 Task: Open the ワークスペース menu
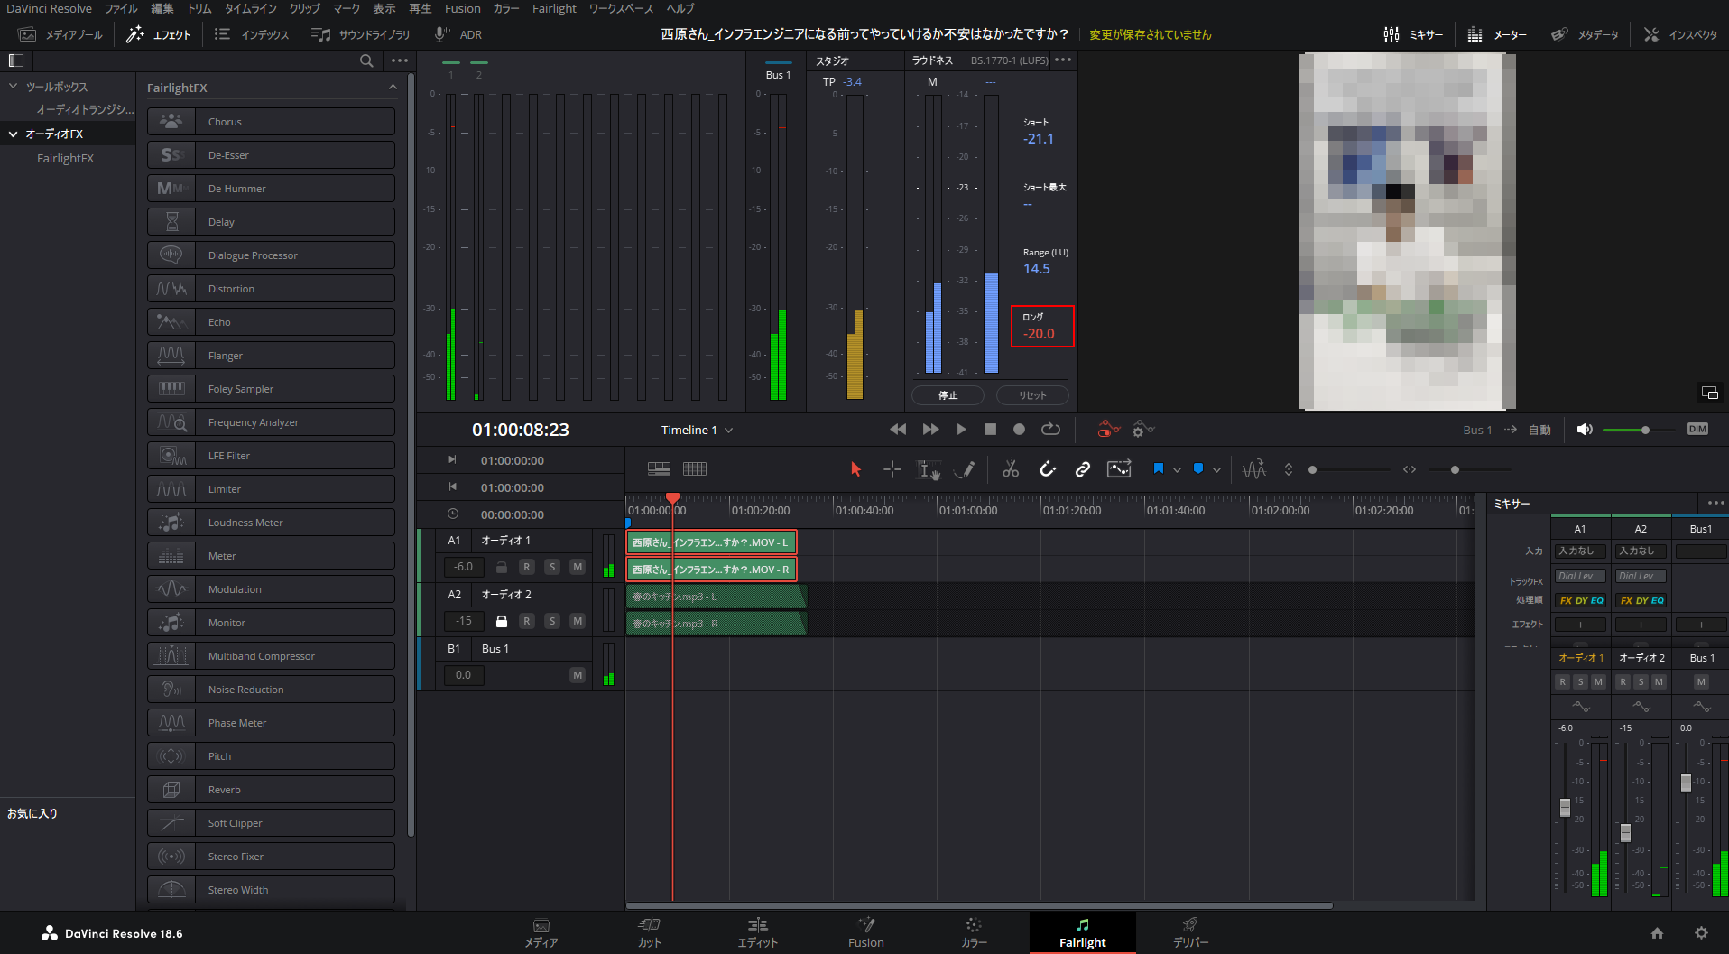[621, 8]
